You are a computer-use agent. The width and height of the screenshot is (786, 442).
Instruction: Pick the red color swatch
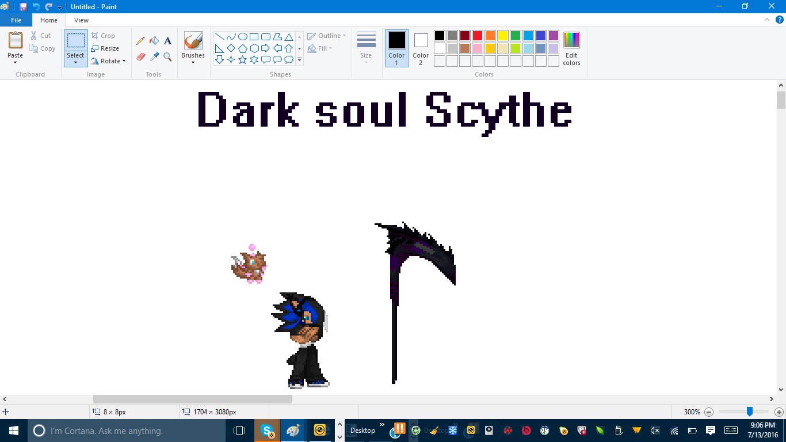[477, 36]
